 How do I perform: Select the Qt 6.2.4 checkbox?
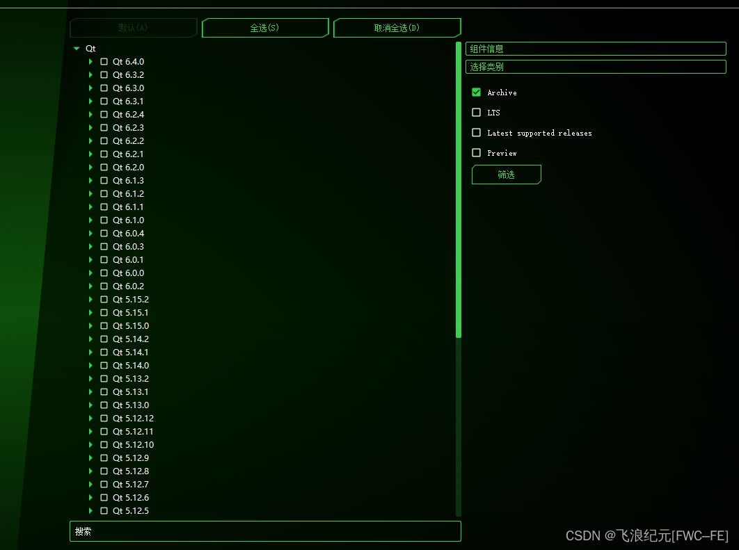[x=104, y=115]
